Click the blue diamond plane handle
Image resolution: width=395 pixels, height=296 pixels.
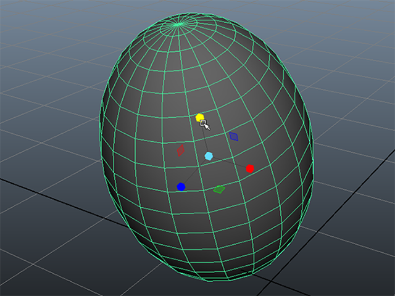pos(234,136)
